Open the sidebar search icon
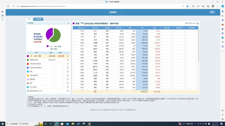Viewport: 225px width, 126px height. point(223,16)
